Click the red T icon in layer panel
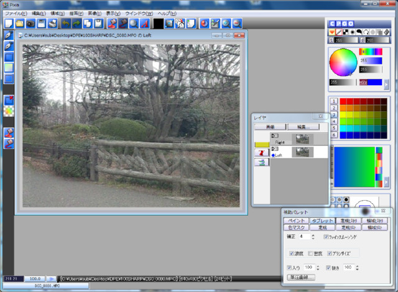 pyautogui.click(x=262, y=153)
